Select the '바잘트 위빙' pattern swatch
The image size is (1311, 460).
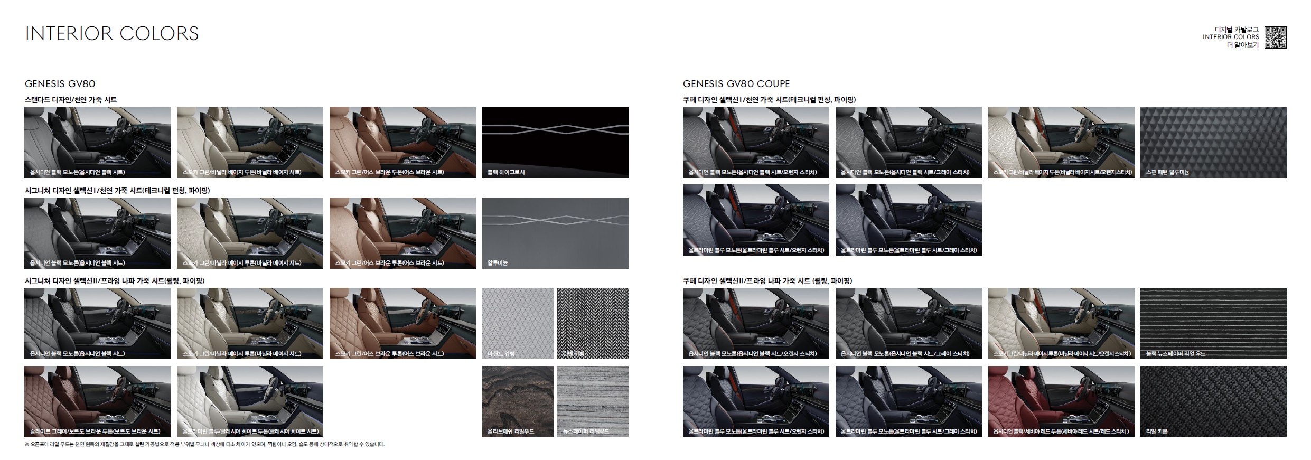point(518,323)
